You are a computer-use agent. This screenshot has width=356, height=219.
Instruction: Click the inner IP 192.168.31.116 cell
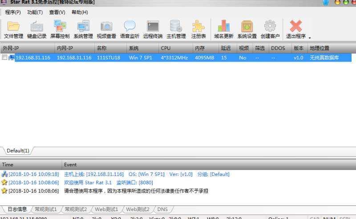pos(74,58)
